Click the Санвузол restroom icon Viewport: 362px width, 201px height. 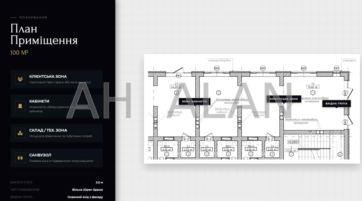point(20,158)
